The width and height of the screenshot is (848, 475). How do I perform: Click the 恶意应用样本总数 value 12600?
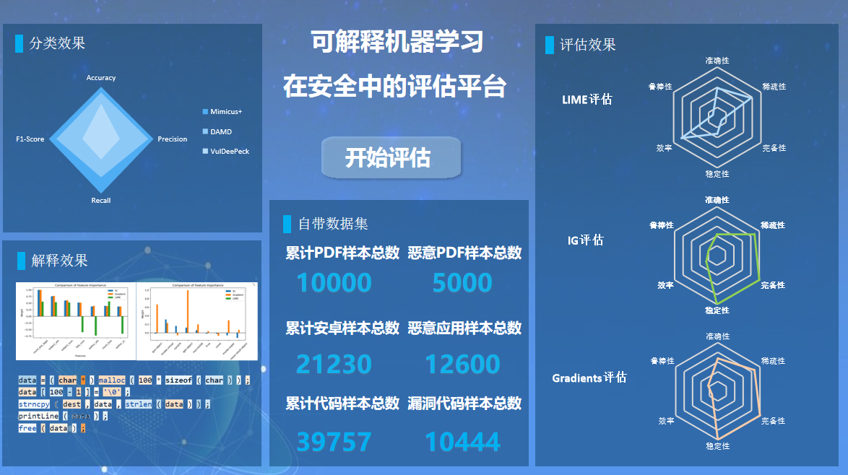coord(462,365)
